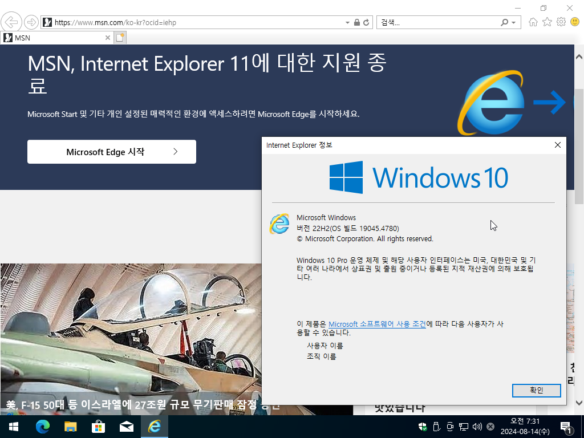
Task: Close the Internet Explorer browser window
Action: click(x=570, y=8)
